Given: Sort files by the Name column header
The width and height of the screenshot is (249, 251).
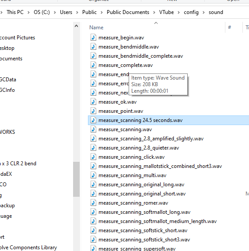Looking at the screenshot, I should (x=96, y=28).
